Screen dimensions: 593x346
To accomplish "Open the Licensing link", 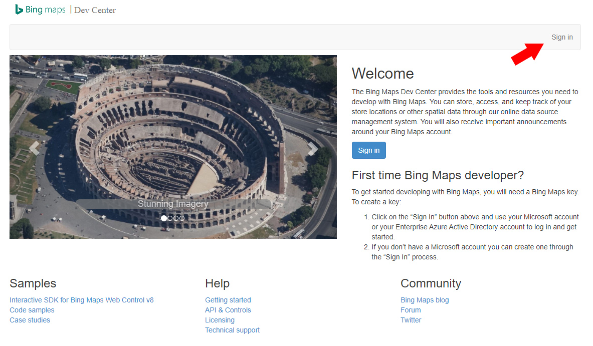I will [x=220, y=320].
